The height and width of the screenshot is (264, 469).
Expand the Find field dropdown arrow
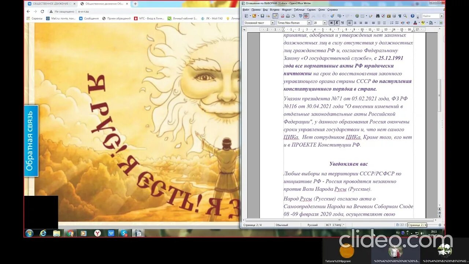tap(442, 16)
